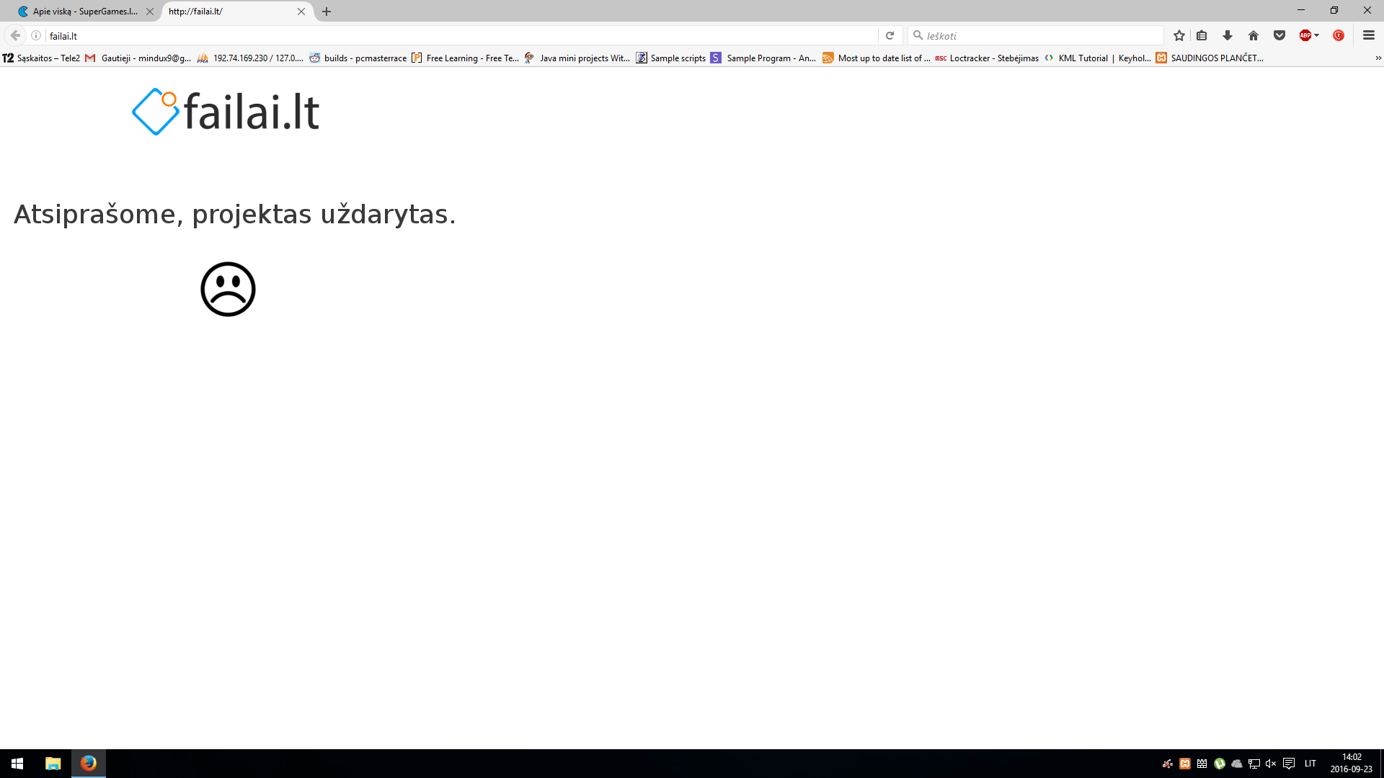The image size is (1384, 778).
Task: Switch LIT keyboard language indicator
Action: [1310, 764]
